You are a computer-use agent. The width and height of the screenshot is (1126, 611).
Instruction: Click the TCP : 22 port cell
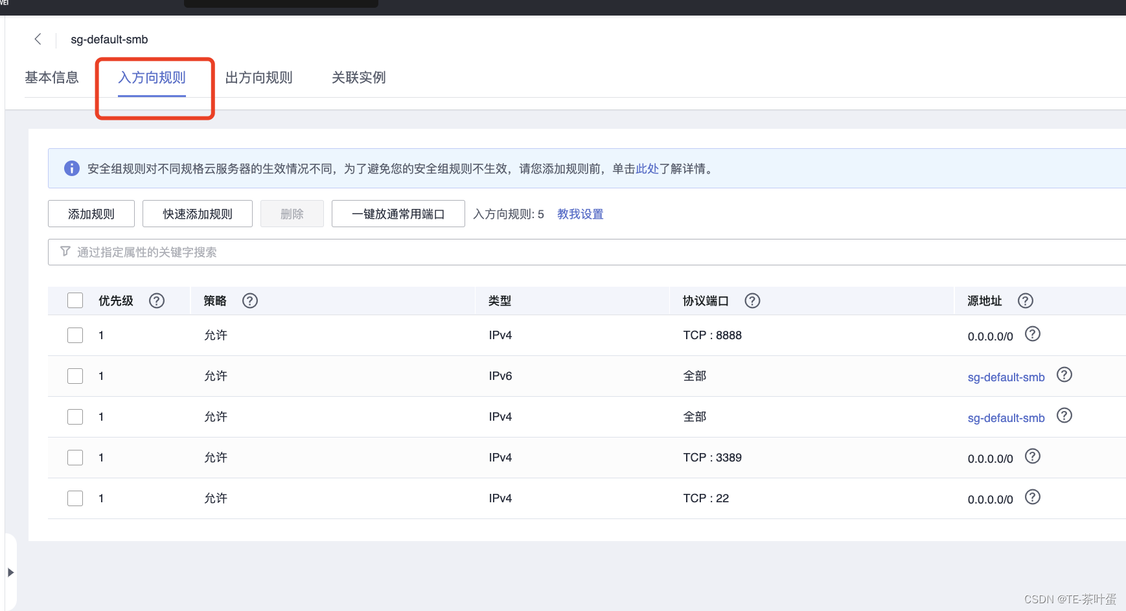[x=706, y=498]
